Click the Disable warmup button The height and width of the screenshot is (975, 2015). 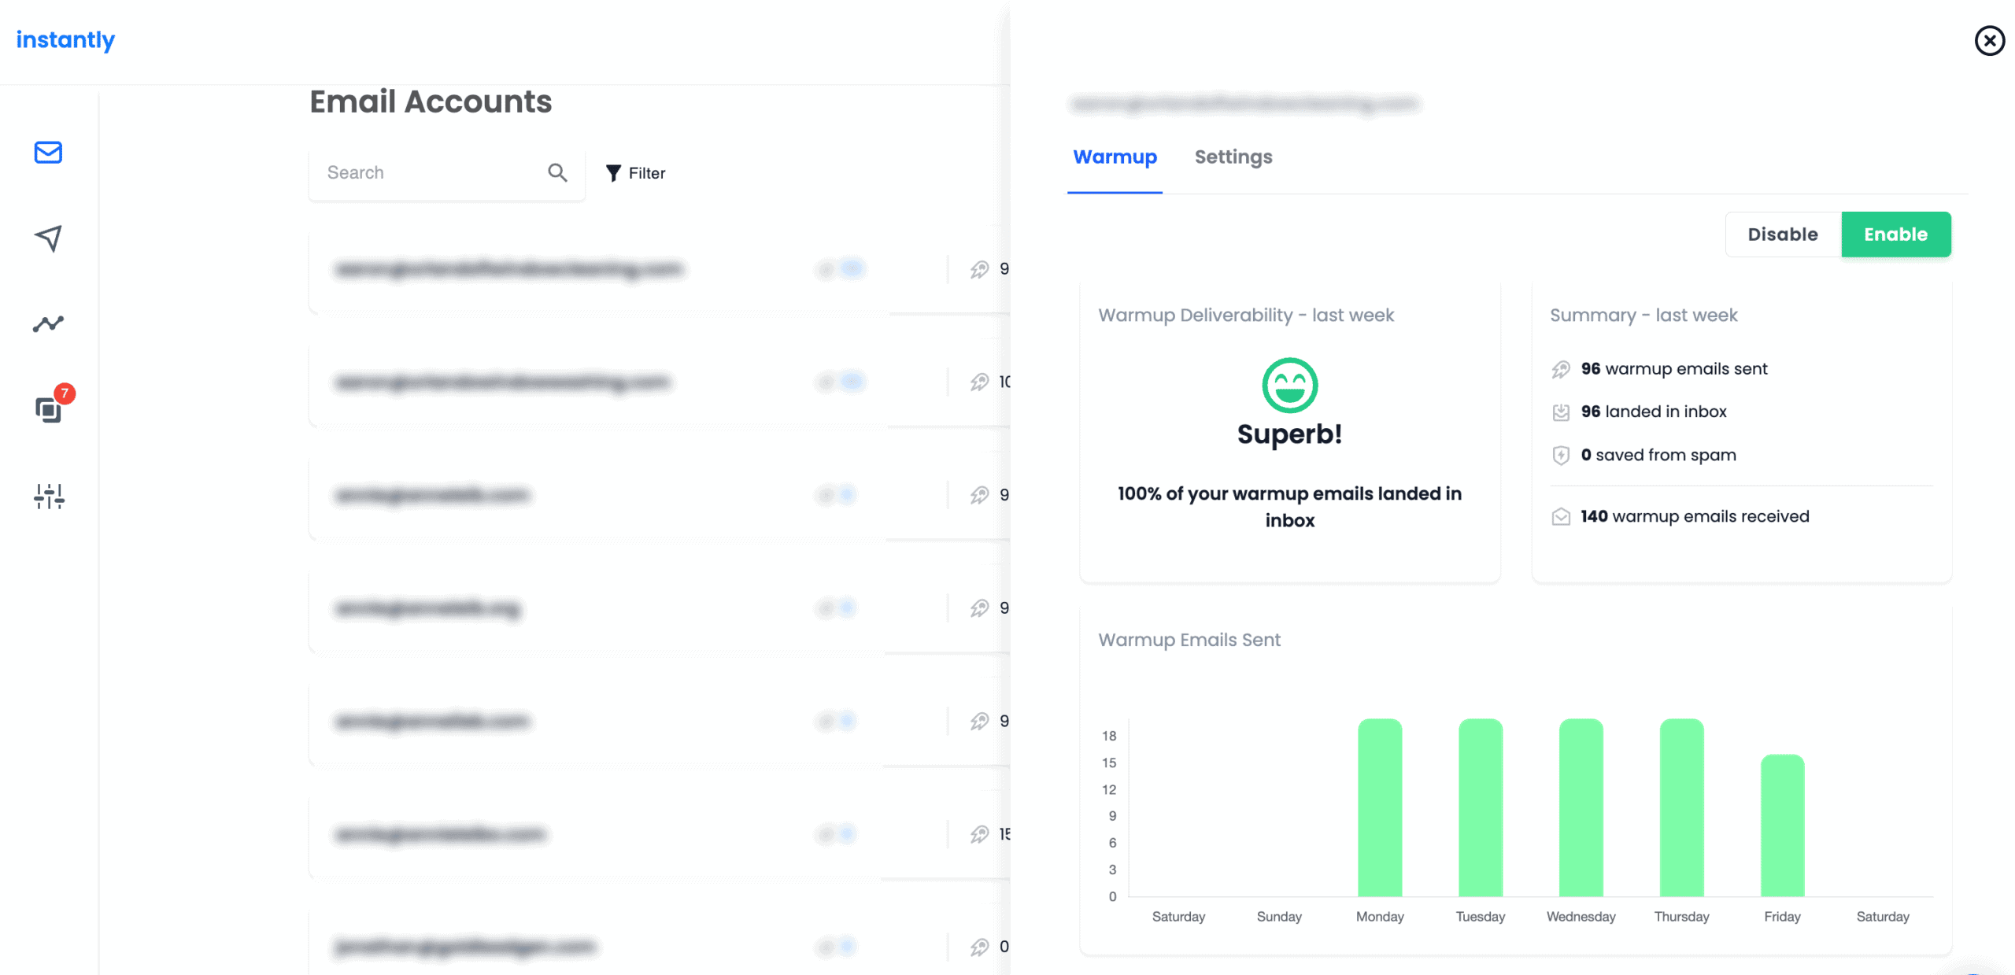click(1783, 234)
